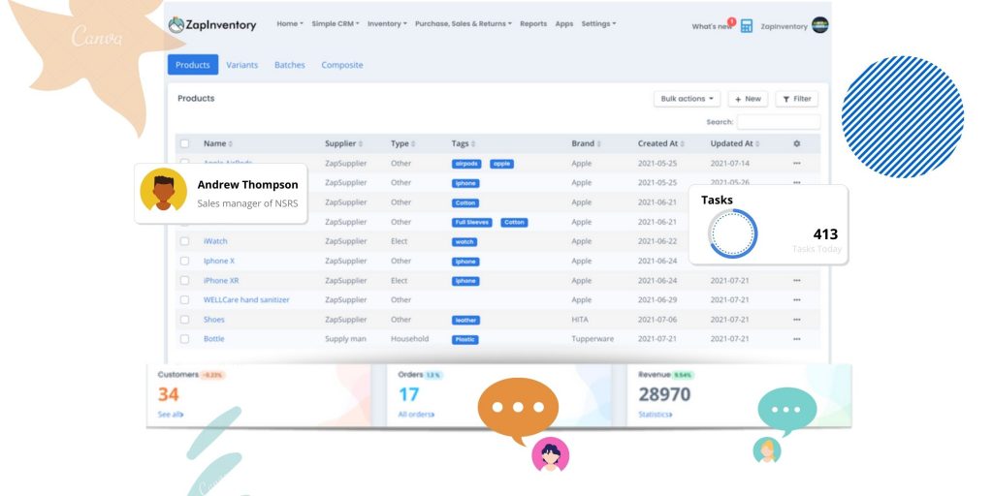Click the Household type cell

(410, 339)
